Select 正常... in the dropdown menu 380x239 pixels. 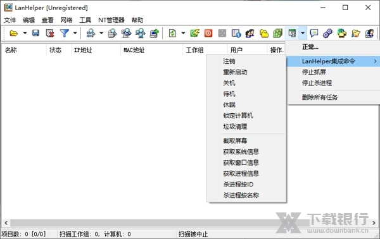click(x=334, y=47)
